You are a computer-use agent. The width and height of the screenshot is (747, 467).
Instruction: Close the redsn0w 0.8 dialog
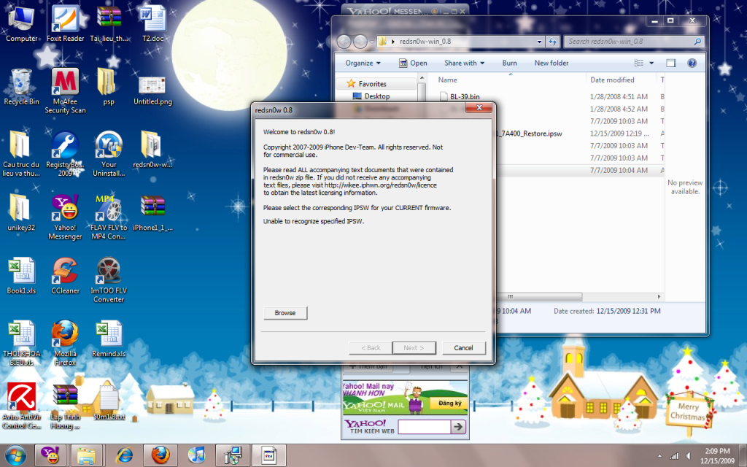(479, 108)
